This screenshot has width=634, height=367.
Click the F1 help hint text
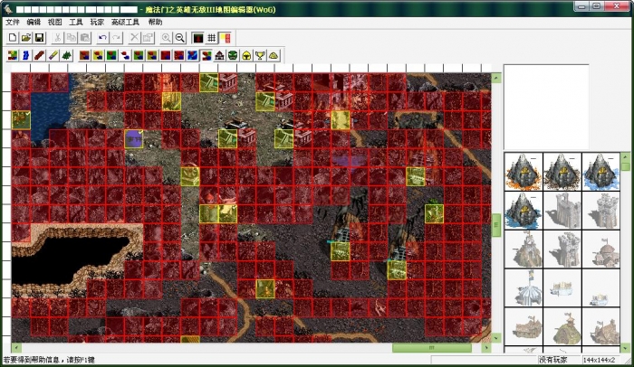(x=49, y=360)
